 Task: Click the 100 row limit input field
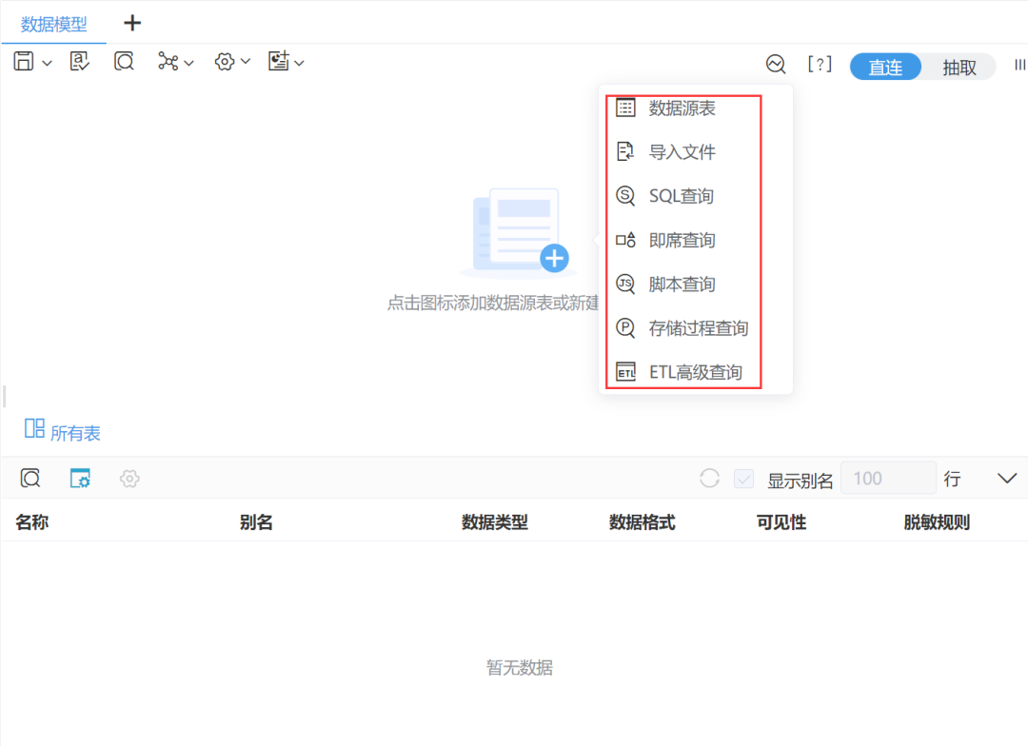(x=888, y=478)
